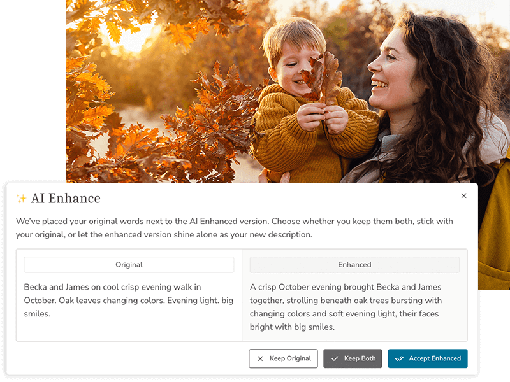
Task: Click the original description text paragraph
Action: pyautogui.click(x=129, y=301)
